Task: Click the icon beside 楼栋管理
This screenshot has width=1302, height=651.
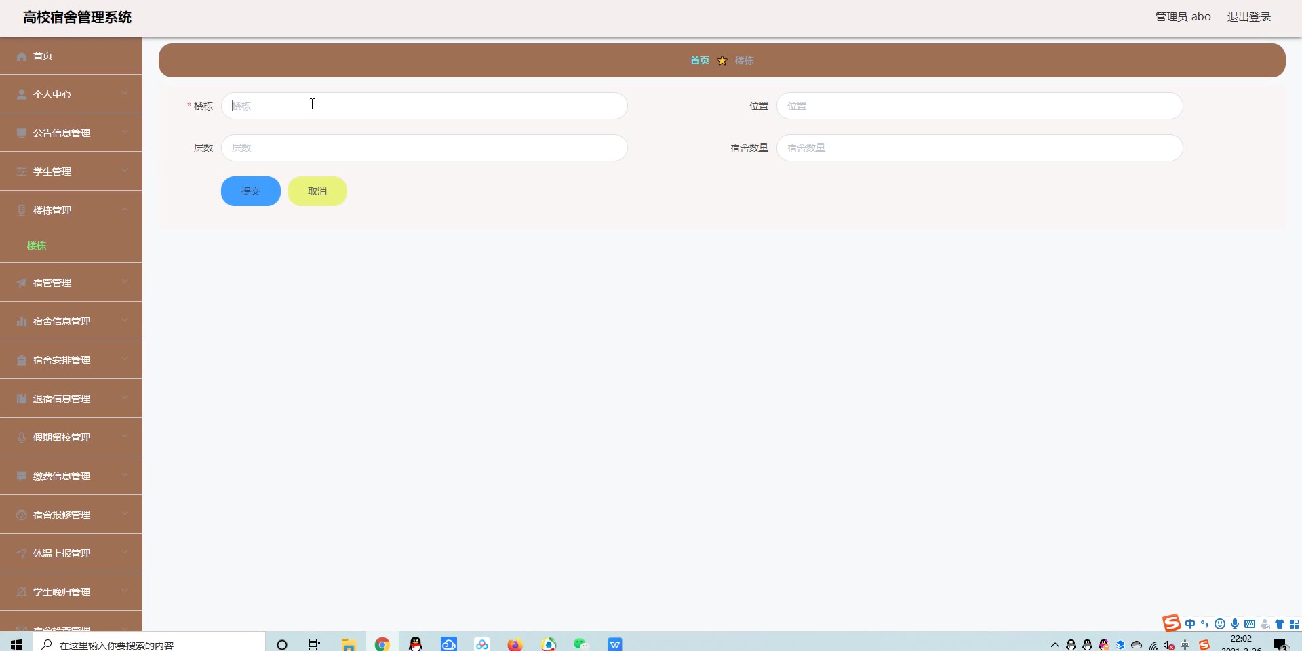Action: [x=22, y=211]
